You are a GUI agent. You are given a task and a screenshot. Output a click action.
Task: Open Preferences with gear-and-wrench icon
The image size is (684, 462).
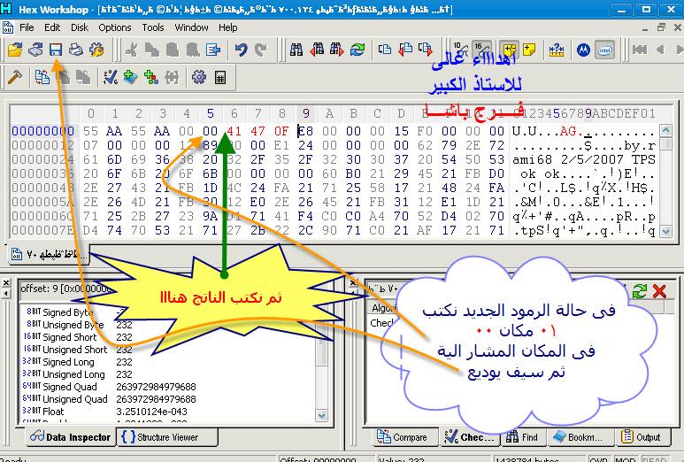(96, 50)
